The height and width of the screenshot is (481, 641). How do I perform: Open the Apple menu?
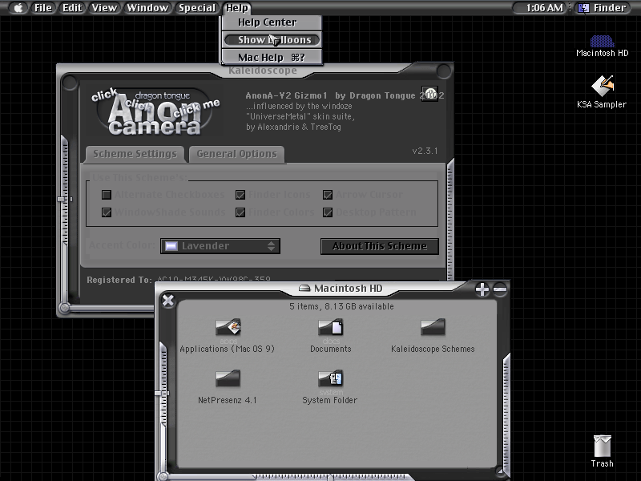click(x=18, y=8)
